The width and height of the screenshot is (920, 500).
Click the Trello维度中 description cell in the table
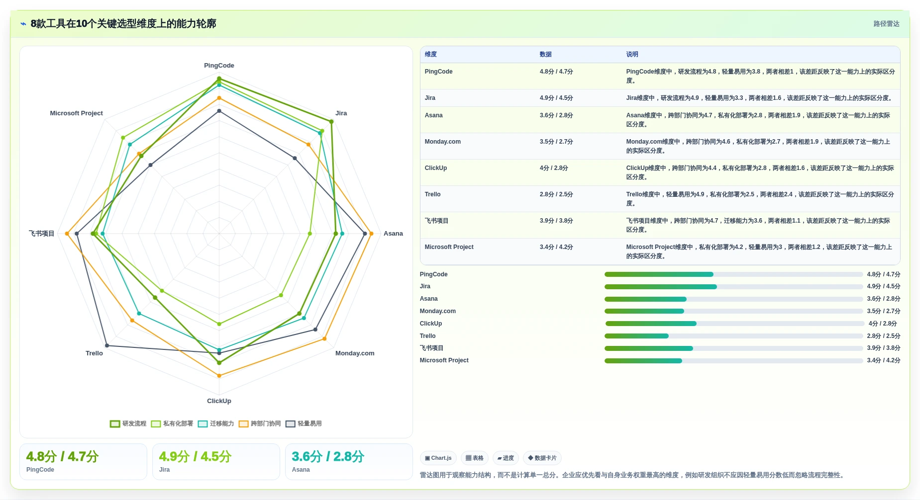760,199
